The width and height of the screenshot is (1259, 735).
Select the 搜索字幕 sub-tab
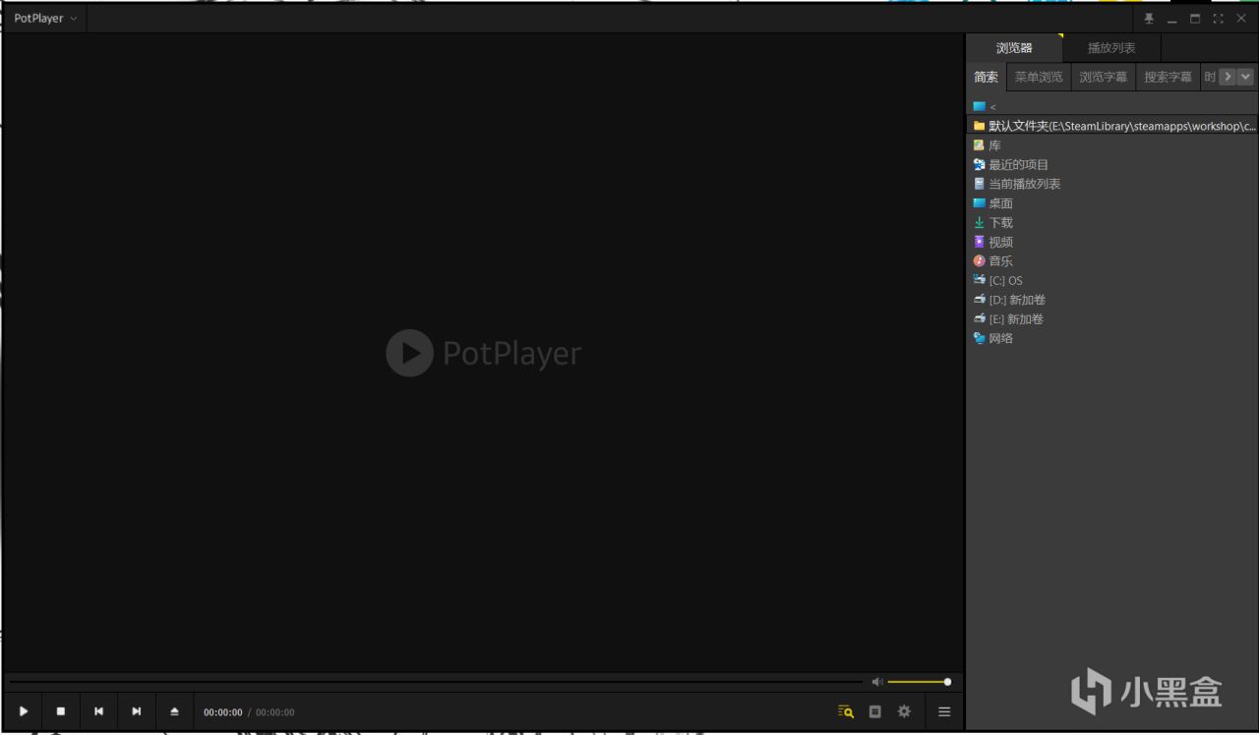(1168, 77)
